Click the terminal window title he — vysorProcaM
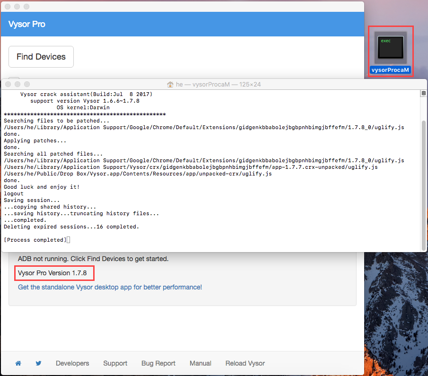Screen dimensions: 428x376 click(x=218, y=84)
